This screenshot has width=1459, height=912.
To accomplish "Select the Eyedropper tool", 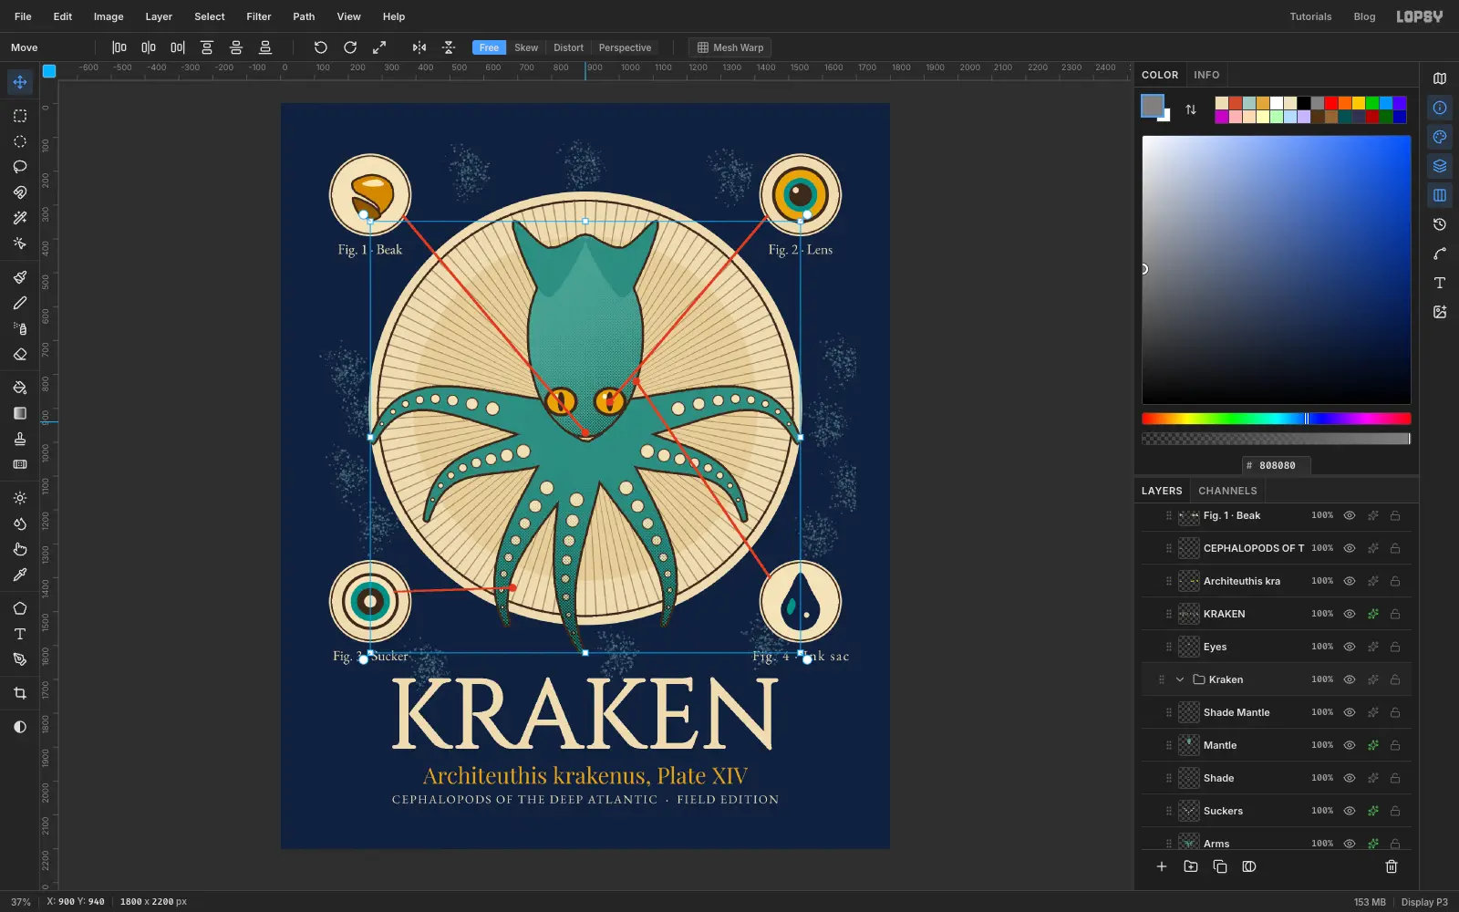I will tap(20, 575).
